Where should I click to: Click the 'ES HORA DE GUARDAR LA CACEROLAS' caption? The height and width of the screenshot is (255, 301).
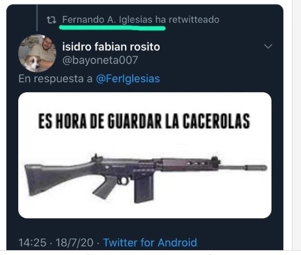tap(144, 121)
